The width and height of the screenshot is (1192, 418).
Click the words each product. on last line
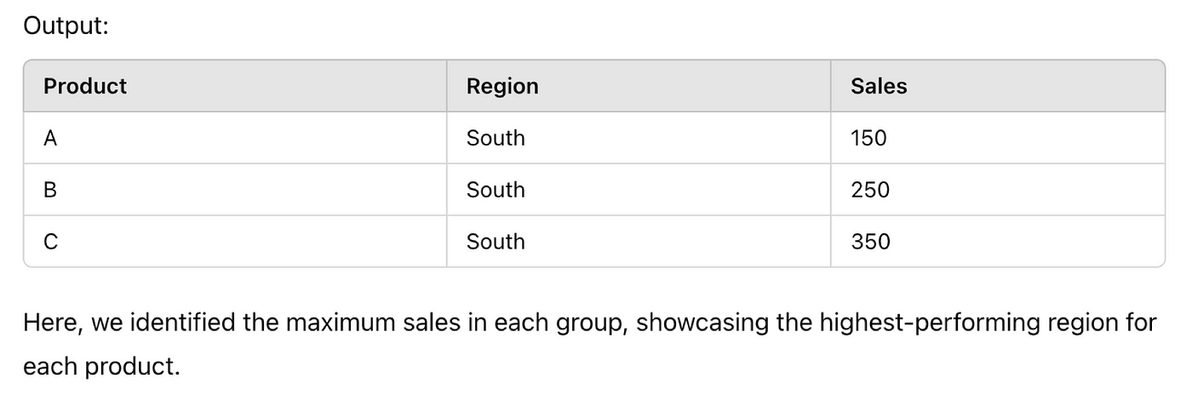point(101,368)
